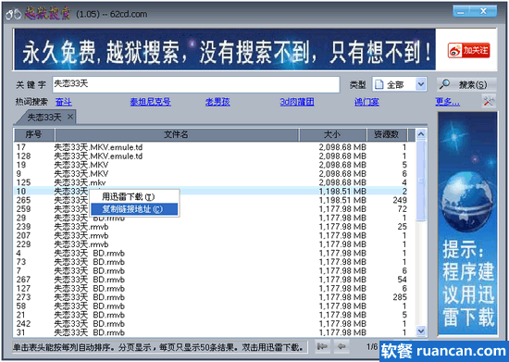Choose 复制链接地址 from context menu
The width and height of the screenshot is (509, 362).
[134, 209]
